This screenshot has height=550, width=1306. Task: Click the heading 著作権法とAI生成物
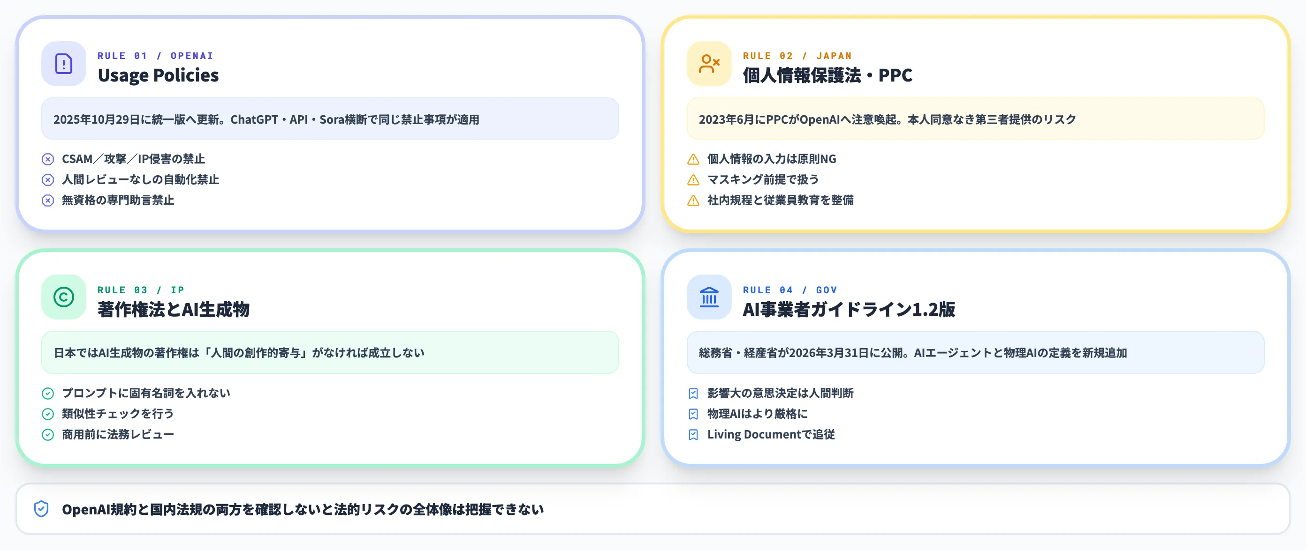click(x=174, y=309)
